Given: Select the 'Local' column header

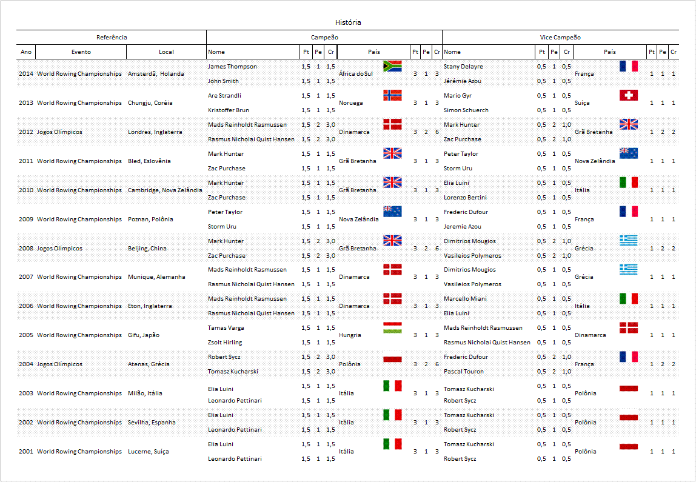Looking at the screenshot, I should point(167,52).
